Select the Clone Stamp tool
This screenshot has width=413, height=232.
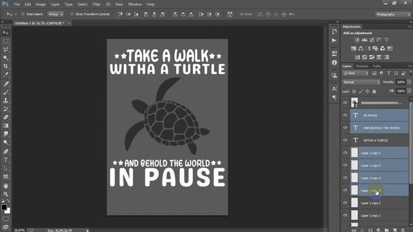pyautogui.click(x=6, y=101)
